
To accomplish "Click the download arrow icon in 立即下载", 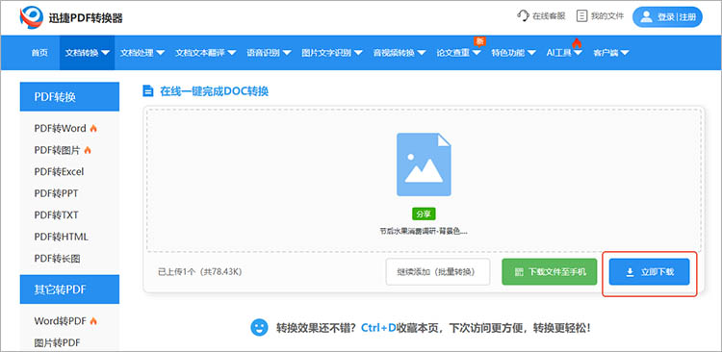I will (x=630, y=272).
